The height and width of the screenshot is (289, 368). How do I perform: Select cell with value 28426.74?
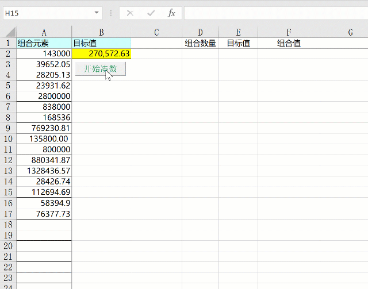point(44,182)
